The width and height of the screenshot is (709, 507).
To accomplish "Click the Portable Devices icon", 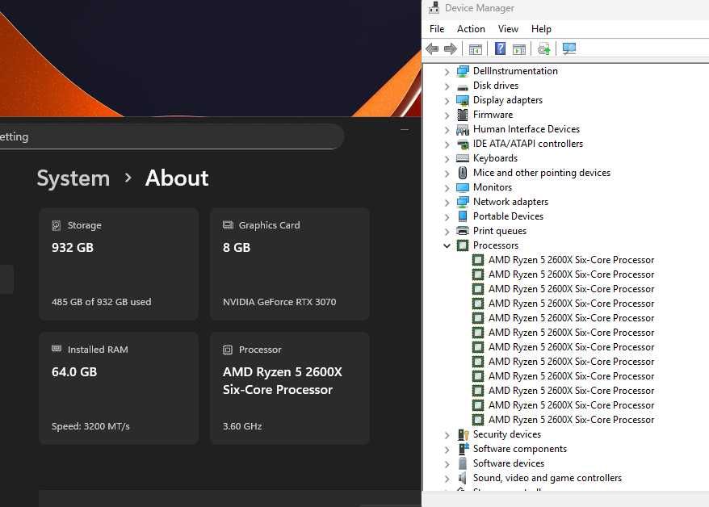I will 463,216.
